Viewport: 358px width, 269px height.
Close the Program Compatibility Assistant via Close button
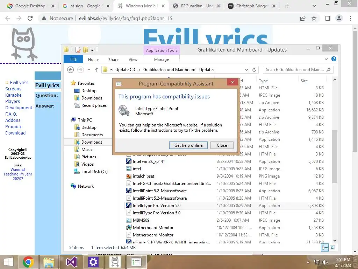222,145
